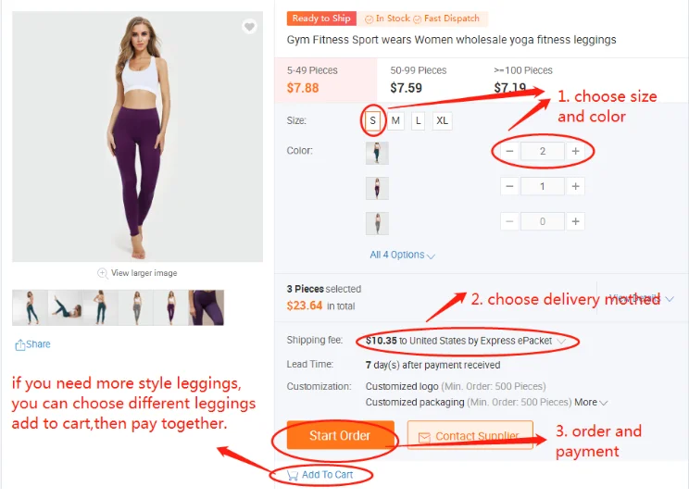Screen dimensions: 689x499
Task: Open the Express ePacket shipping dropdown
Action: pyautogui.click(x=561, y=341)
